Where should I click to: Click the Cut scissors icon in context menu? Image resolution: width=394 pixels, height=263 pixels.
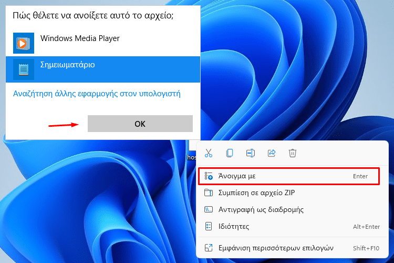pyautogui.click(x=209, y=153)
